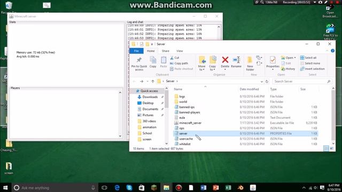Create a New folder
The height and width of the screenshot is (192, 342).
click(250, 63)
